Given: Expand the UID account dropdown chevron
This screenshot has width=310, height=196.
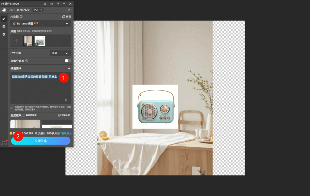Looking at the screenshot, I should (x=69, y=10).
